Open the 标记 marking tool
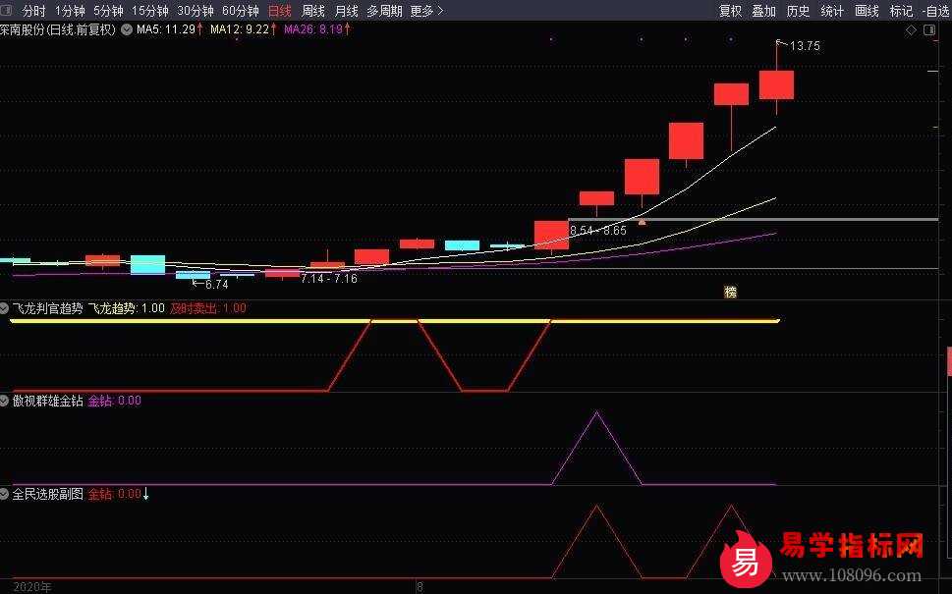Viewport: 952px width, 594px height. [x=901, y=11]
